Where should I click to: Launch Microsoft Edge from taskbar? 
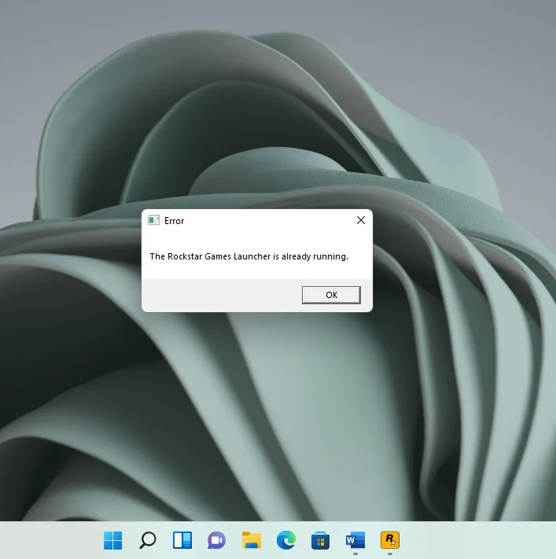coord(286,540)
